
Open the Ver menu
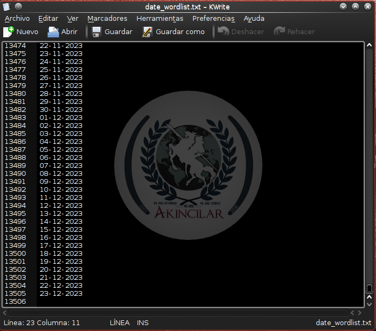coord(73,19)
